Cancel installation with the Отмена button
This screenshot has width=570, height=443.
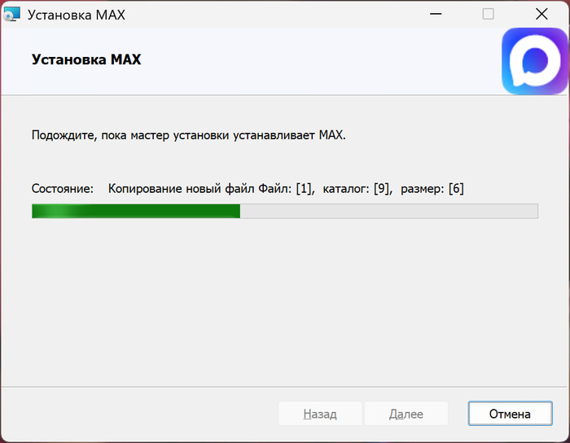click(510, 414)
